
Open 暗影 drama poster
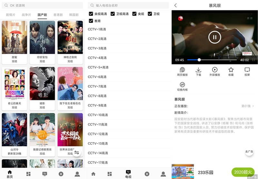[x=42, y=83]
